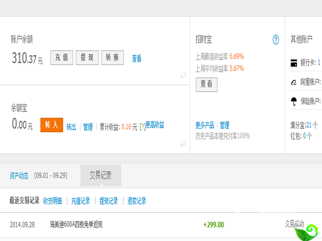Select the 海美迪600A四核免单返现 transaction row
The image size is (322, 241).
click(161, 225)
